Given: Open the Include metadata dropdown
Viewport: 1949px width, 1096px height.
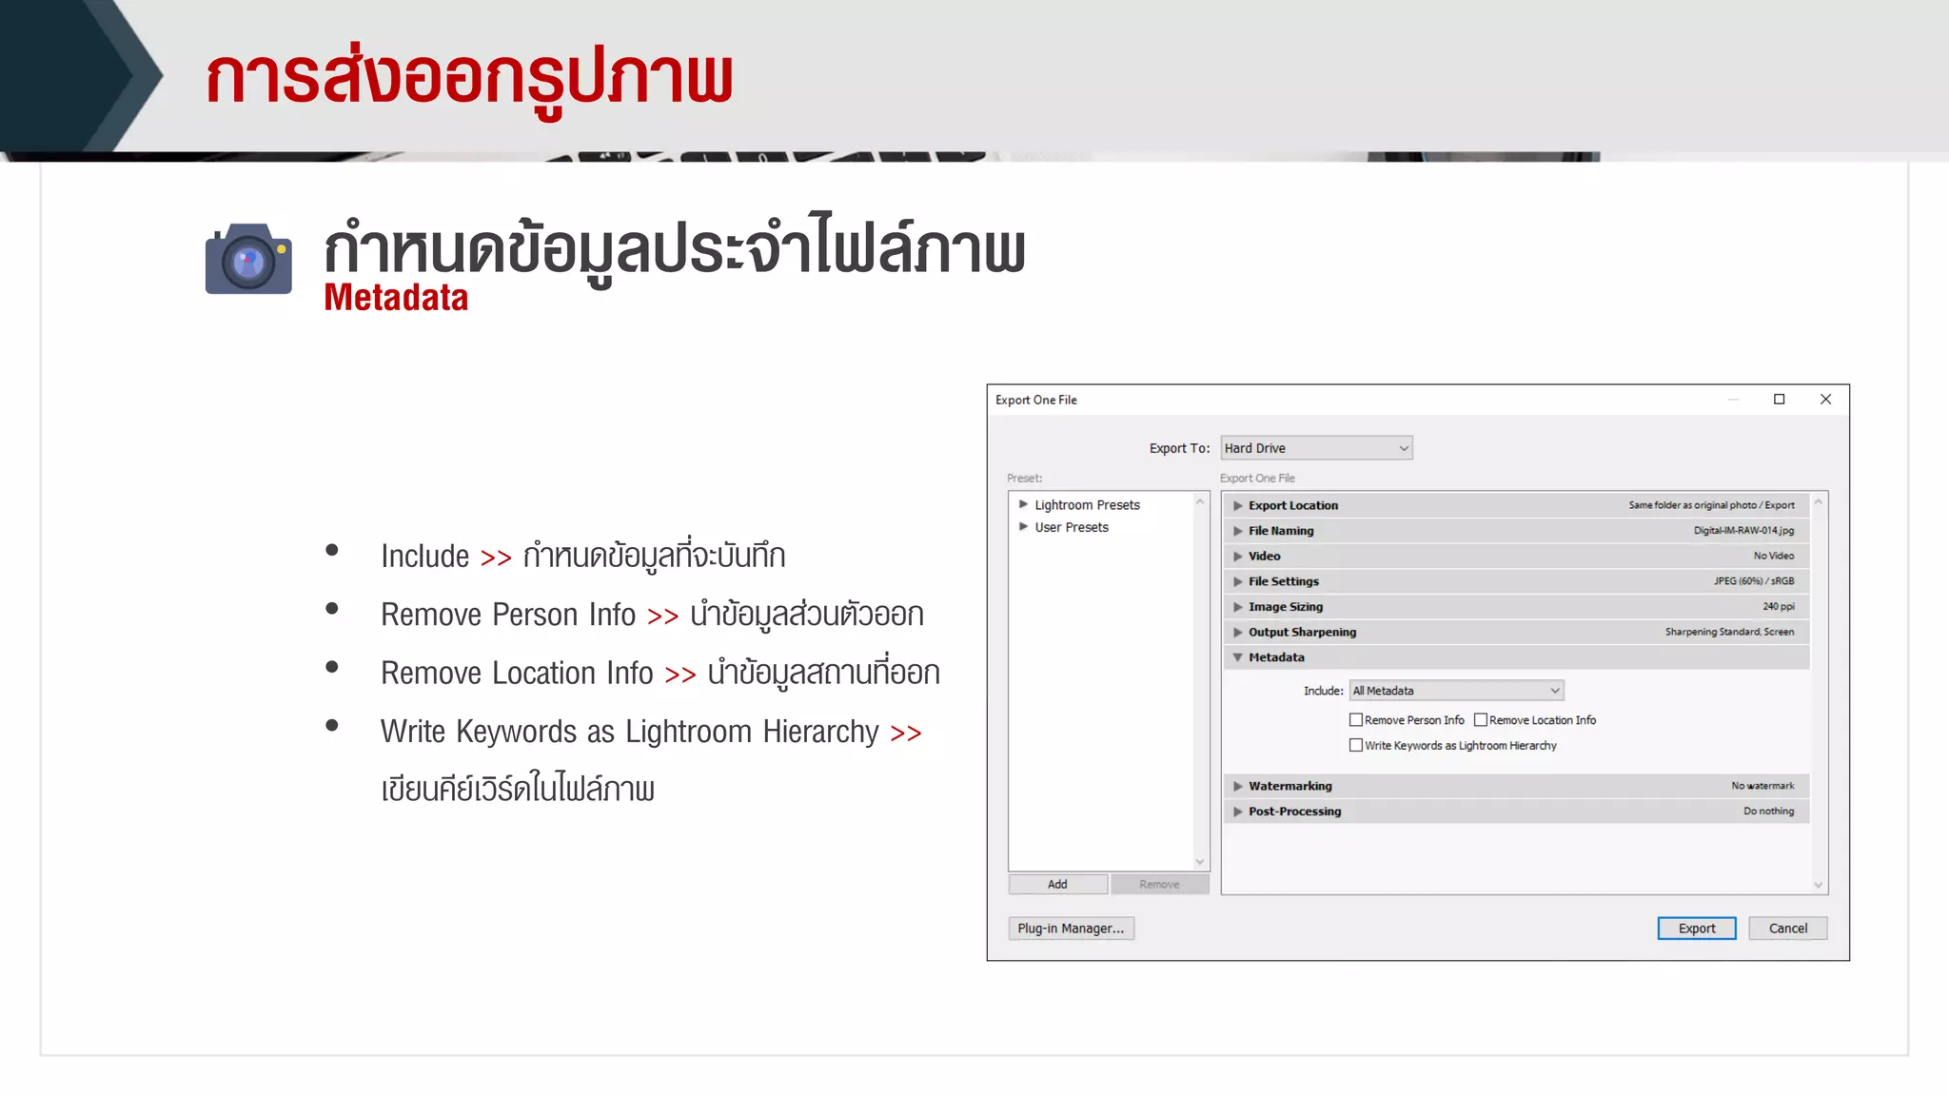Looking at the screenshot, I should 1456,691.
